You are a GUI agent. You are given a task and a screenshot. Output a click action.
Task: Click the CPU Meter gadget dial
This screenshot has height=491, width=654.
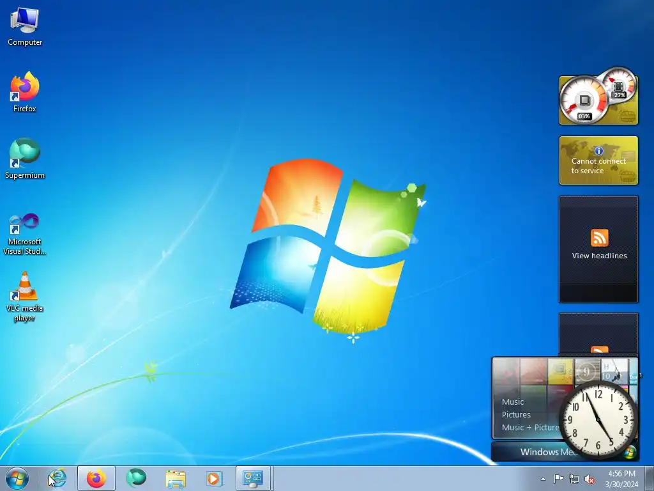pos(584,100)
